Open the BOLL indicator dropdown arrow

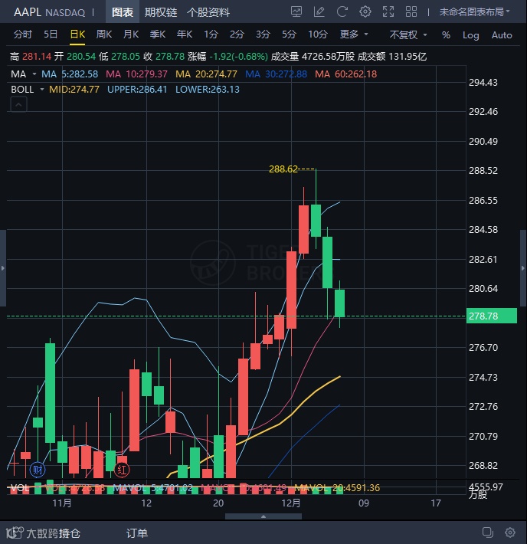coord(42,89)
